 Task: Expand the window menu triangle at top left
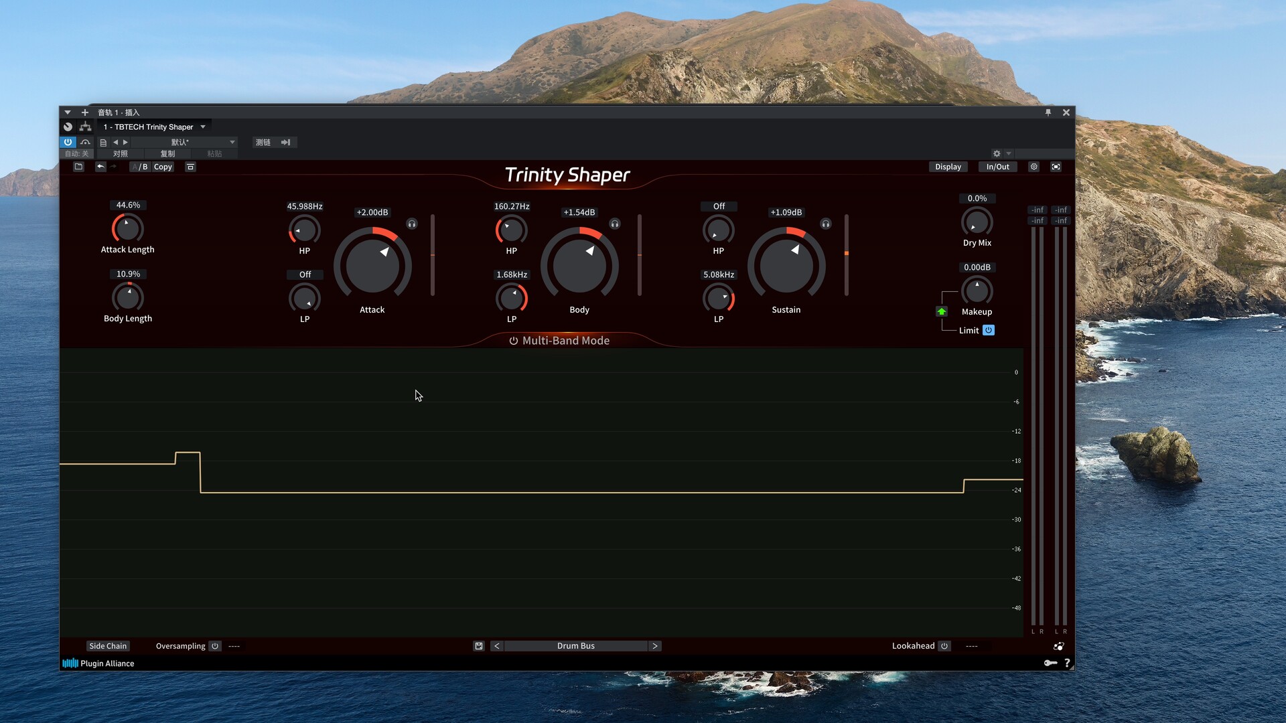tap(68, 112)
